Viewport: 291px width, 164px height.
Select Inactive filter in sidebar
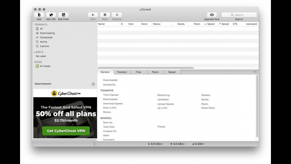[x=44, y=46]
